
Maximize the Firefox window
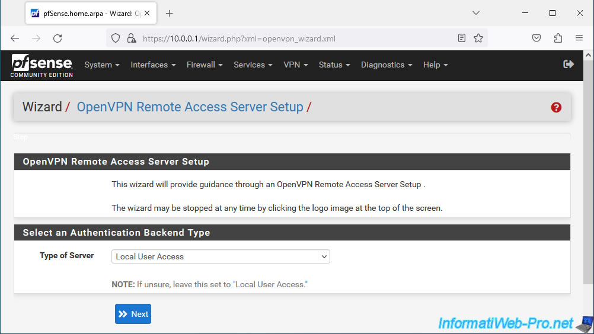click(553, 13)
